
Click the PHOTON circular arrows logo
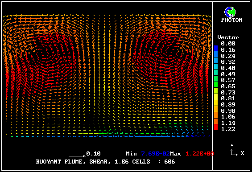[230, 12]
